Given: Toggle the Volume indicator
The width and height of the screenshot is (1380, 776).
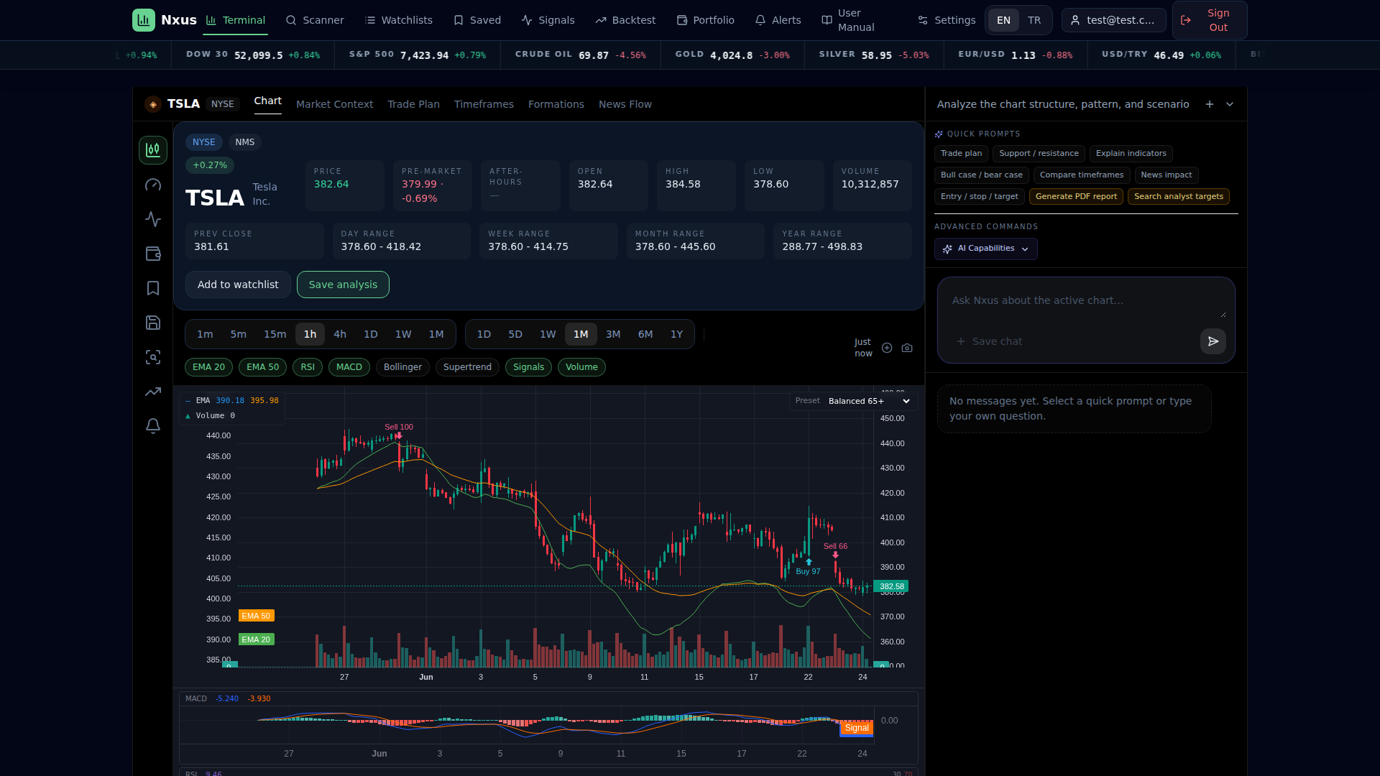Looking at the screenshot, I should point(581,367).
